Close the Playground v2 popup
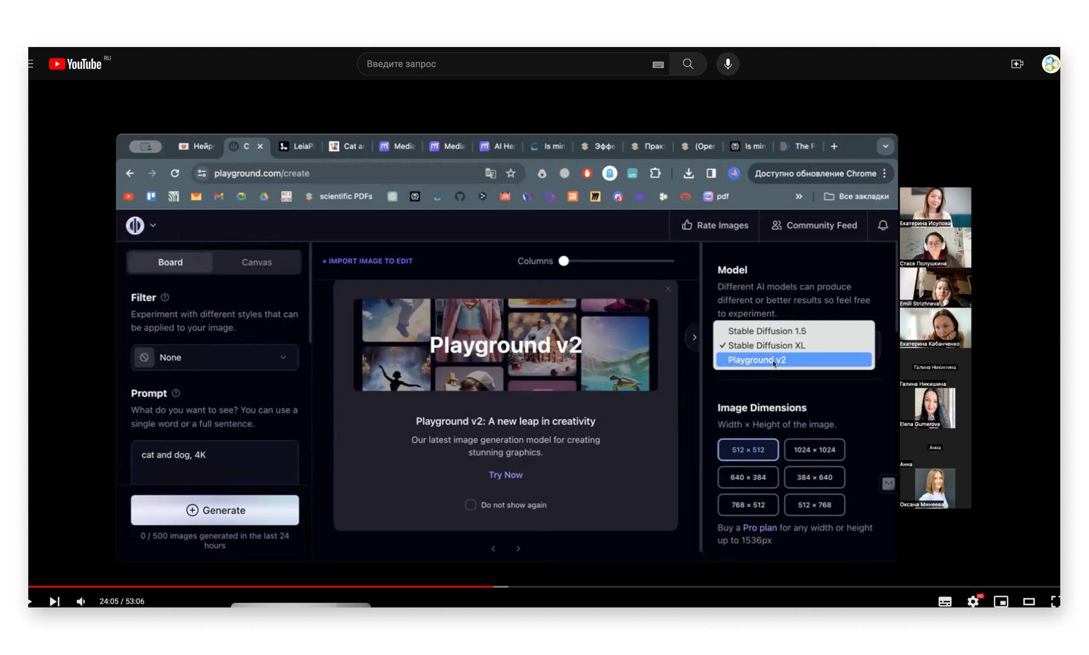Screen dimensions: 1089x655 click(668, 289)
